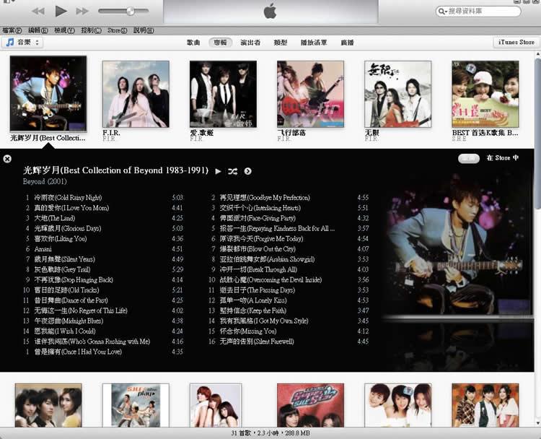Adjust the volume slider knob
Image resolution: width=541 pixels, height=439 pixels.
click(131, 11)
